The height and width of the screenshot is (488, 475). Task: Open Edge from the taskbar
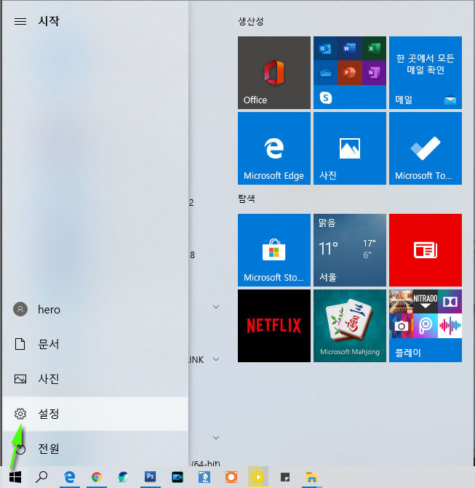tap(69, 477)
